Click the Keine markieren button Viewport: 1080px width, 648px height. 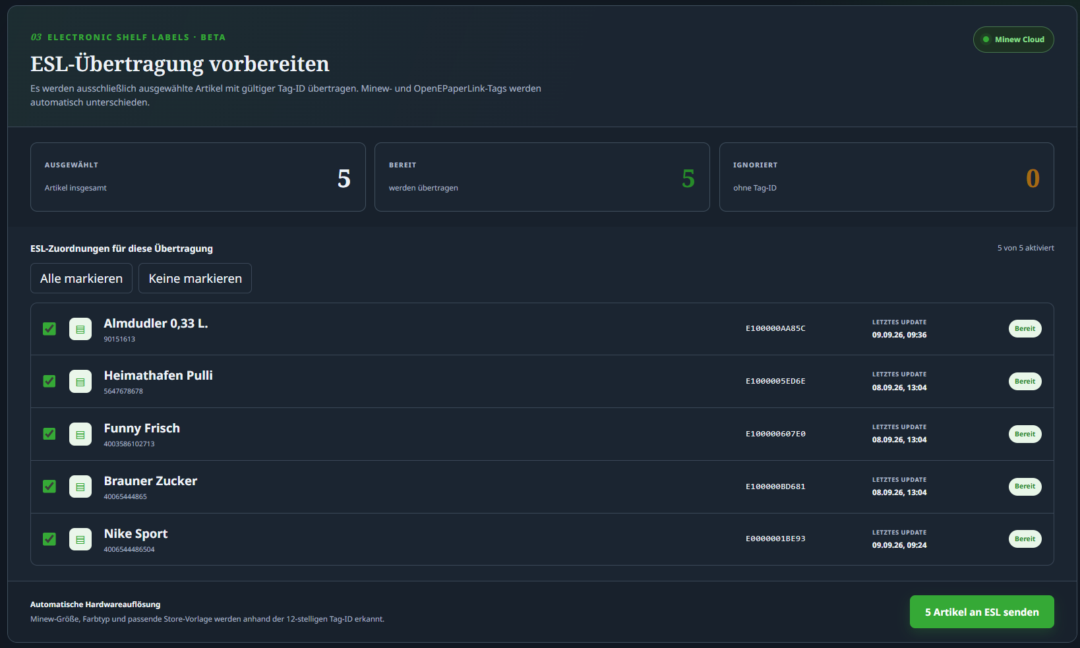point(195,278)
